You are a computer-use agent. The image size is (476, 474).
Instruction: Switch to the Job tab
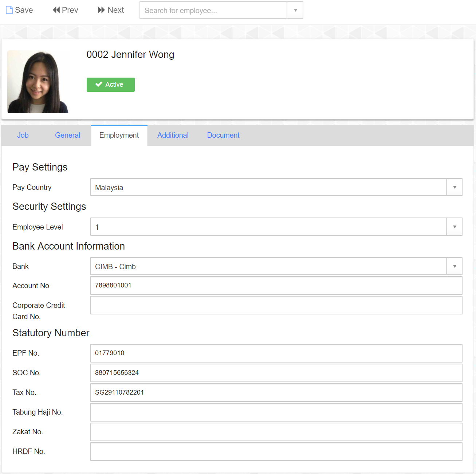pos(23,136)
